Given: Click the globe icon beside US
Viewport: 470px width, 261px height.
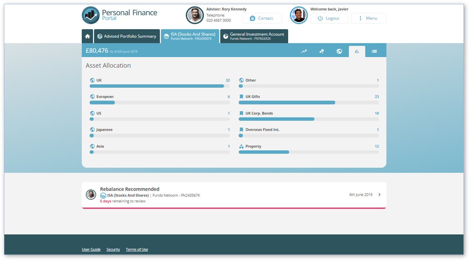Looking at the screenshot, I should coord(92,113).
